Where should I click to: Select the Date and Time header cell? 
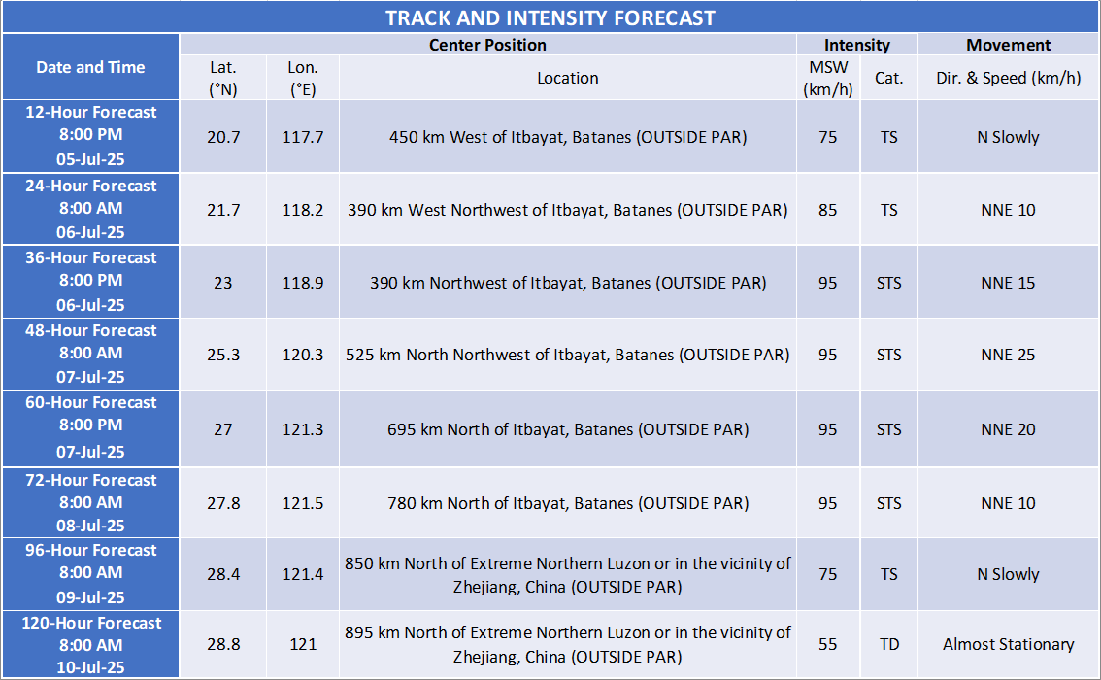(x=90, y=67)
